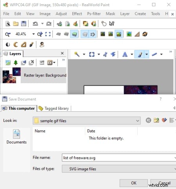Click the zoom-in magnifier with plus icon
The width and height of the screenshot is (176, 189).
click(40, 34)
